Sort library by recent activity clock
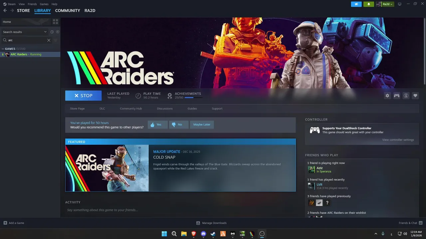Image resolution: width=426 pixels, height=239 pixels. 52,32
